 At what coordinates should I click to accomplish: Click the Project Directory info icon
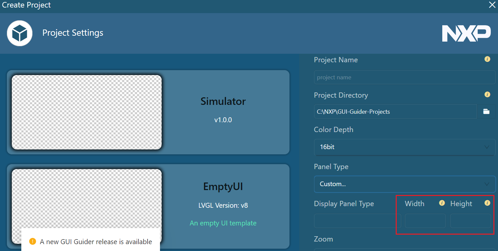487,95
